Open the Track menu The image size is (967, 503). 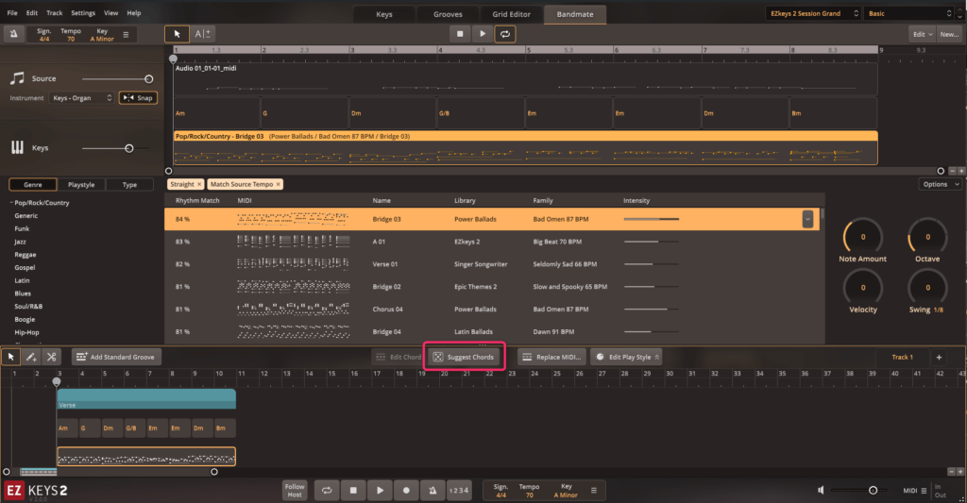54,12
